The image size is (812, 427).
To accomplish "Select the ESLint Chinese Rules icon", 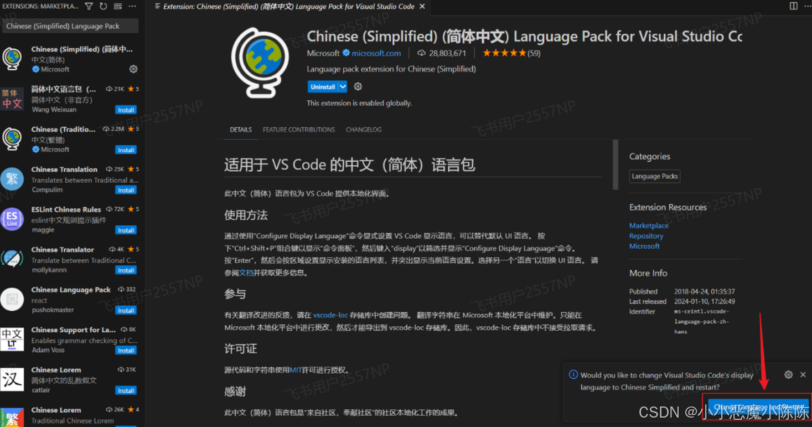I will coord(12,219).
